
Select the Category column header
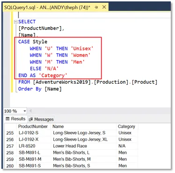(x=126, y=126)
